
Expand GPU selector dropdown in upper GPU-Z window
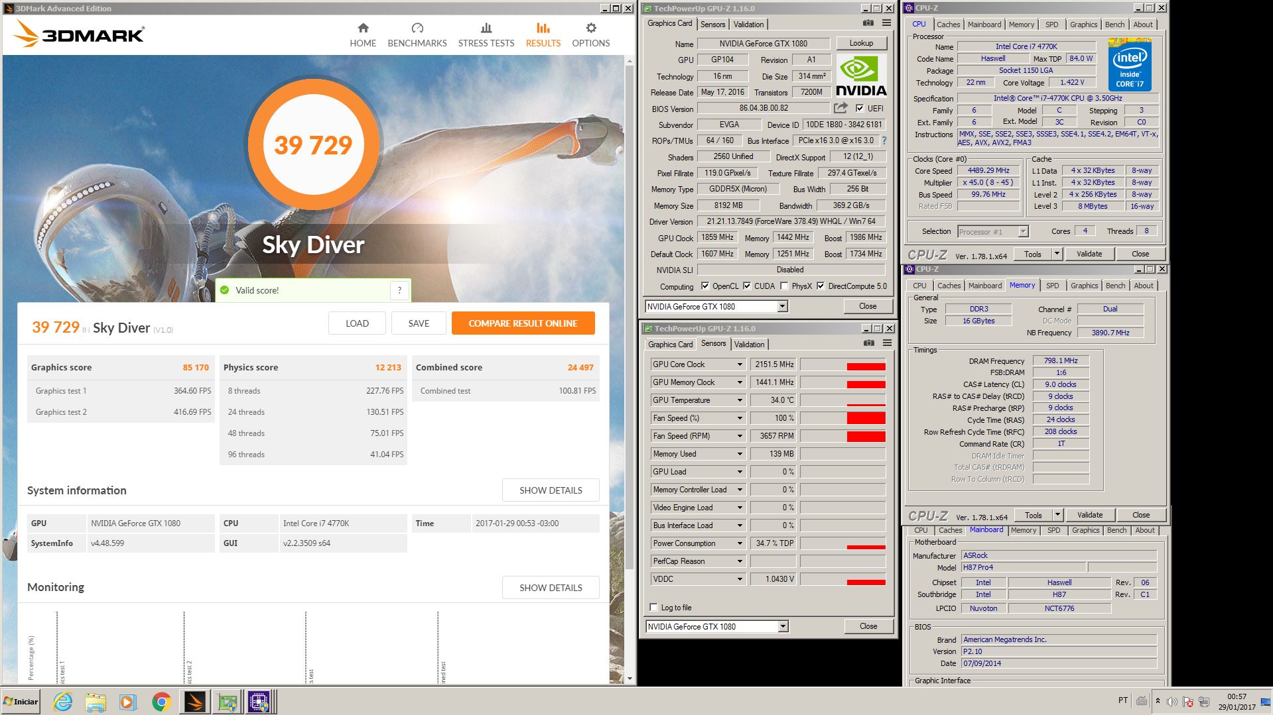[x=782, y=306]
